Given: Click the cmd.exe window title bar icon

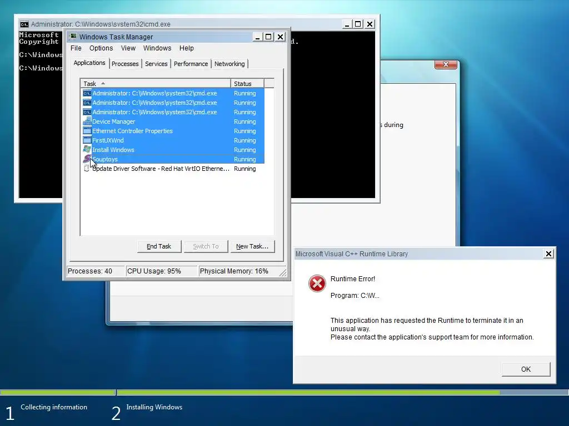Looking at the screenshot, I should 24,24.
